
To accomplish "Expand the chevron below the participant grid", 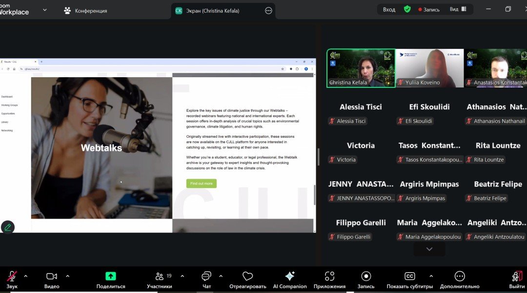I will coord(429,249).
